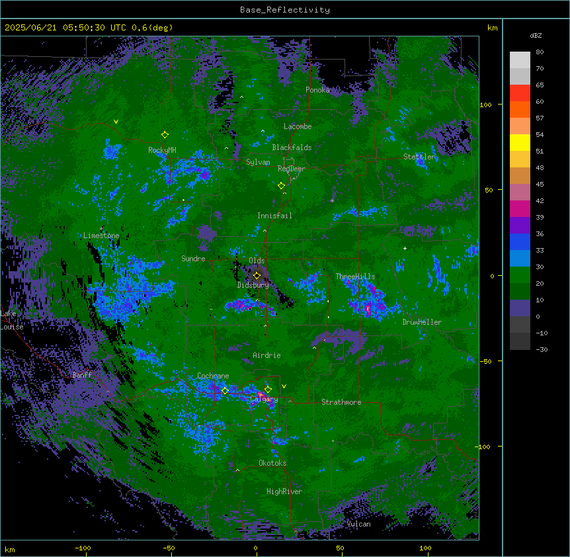Image resolution: width=570 pixels, height=557 pixels.
Task: Pick the bright green swatch below 30 in the legend
Action: 520,275
